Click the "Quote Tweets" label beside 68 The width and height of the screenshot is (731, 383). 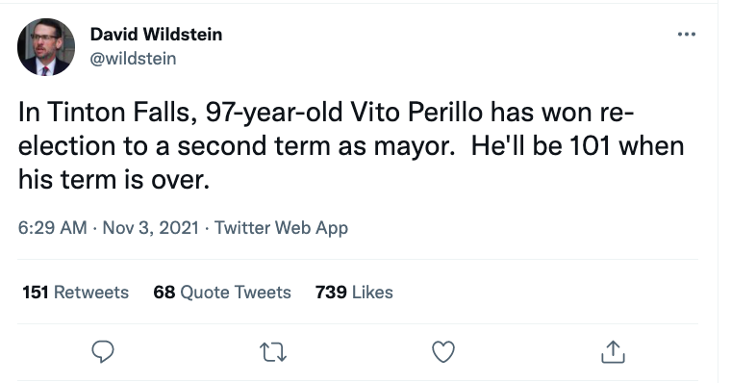click(x=236, y=292)
